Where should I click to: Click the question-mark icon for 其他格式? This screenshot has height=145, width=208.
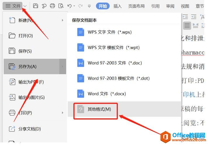click(81, 109)
